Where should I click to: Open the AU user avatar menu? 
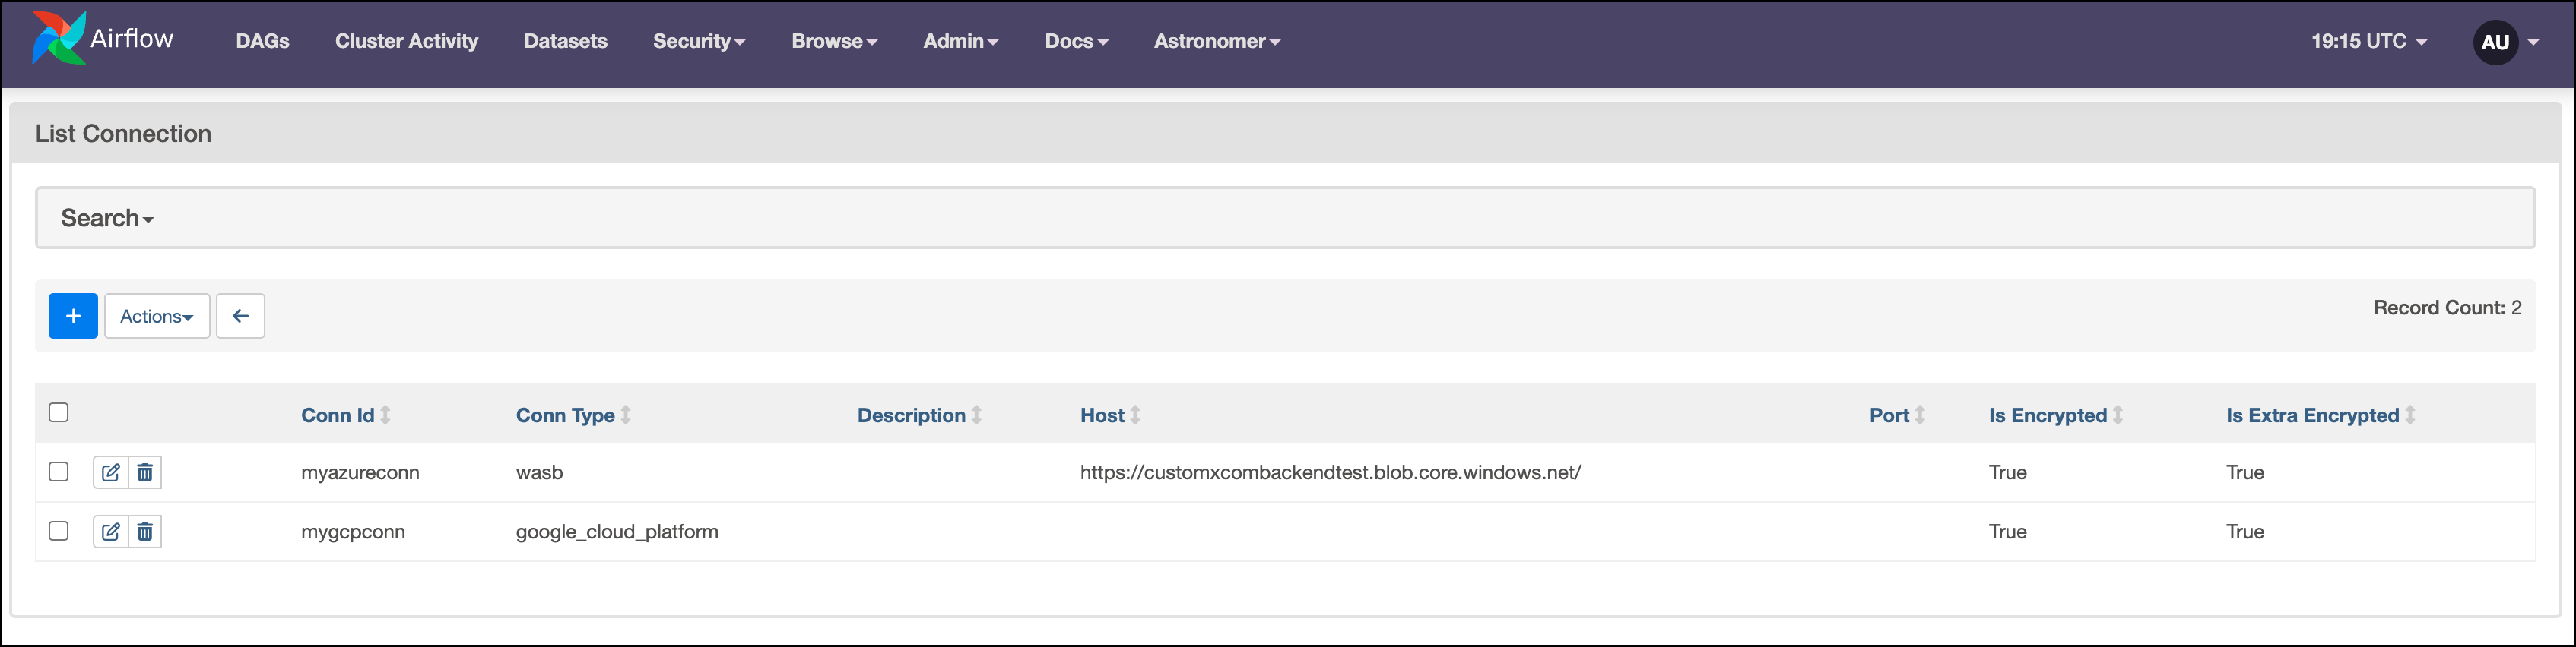click(x=2495, y=42)
